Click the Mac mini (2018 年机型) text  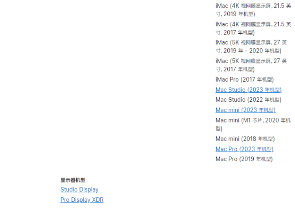click(x=245, y=139)
